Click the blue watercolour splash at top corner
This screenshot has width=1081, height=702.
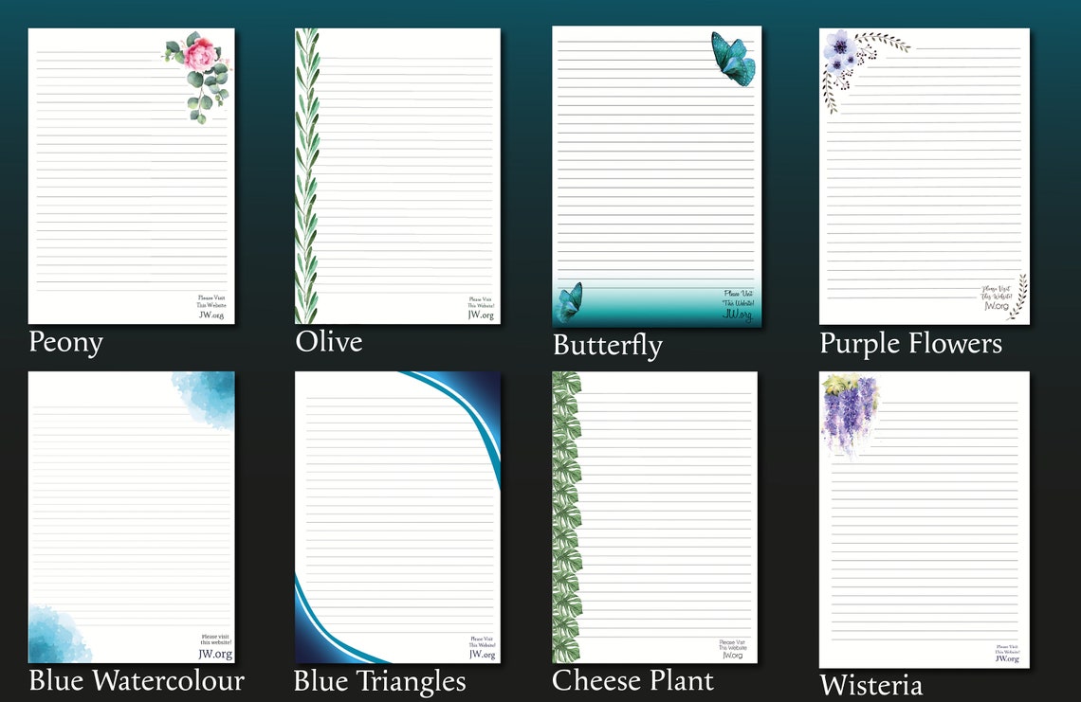[x=204, y=398]
